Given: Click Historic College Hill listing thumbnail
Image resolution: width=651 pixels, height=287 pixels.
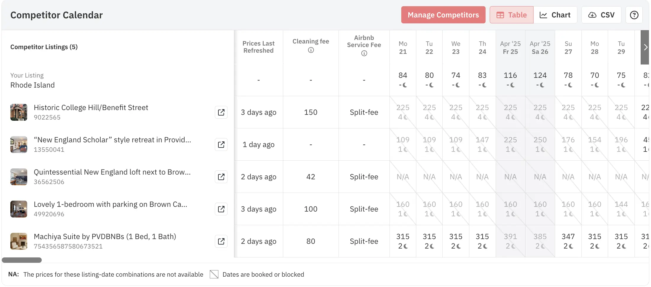Looking at the screenshot, I should tap(19, 112).
